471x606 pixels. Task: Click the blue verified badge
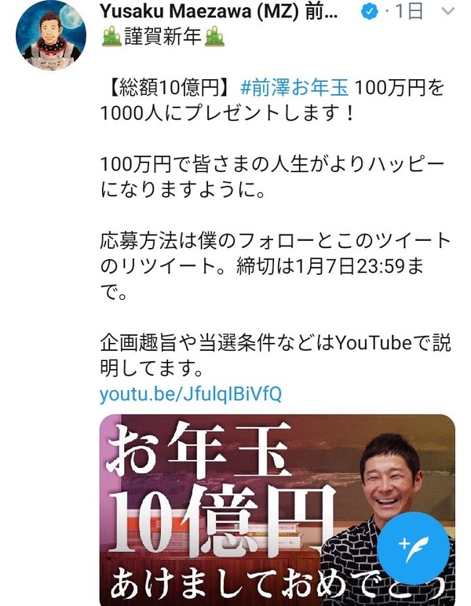369,12
